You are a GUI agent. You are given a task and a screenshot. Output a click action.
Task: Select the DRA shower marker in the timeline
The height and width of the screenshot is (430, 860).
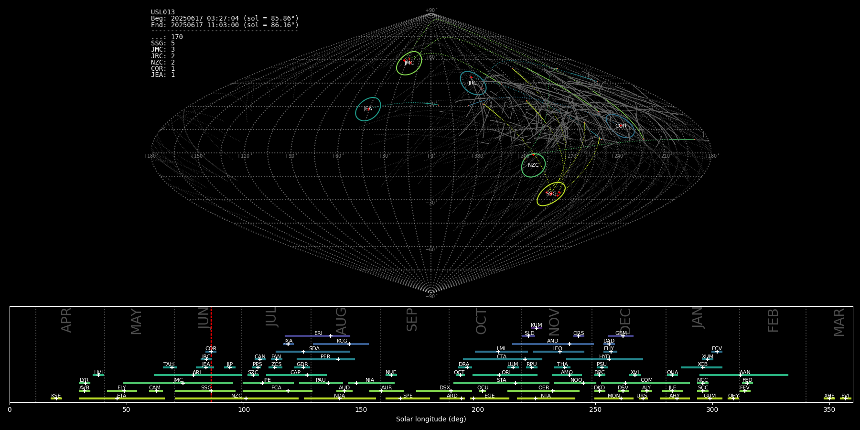[467, 367]
